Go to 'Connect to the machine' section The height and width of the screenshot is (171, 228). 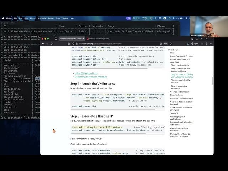click(x=181, y=92)
